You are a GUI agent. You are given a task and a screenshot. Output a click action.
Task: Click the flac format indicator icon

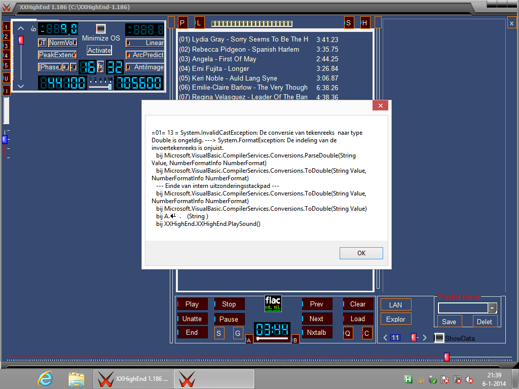click(273, 303)
